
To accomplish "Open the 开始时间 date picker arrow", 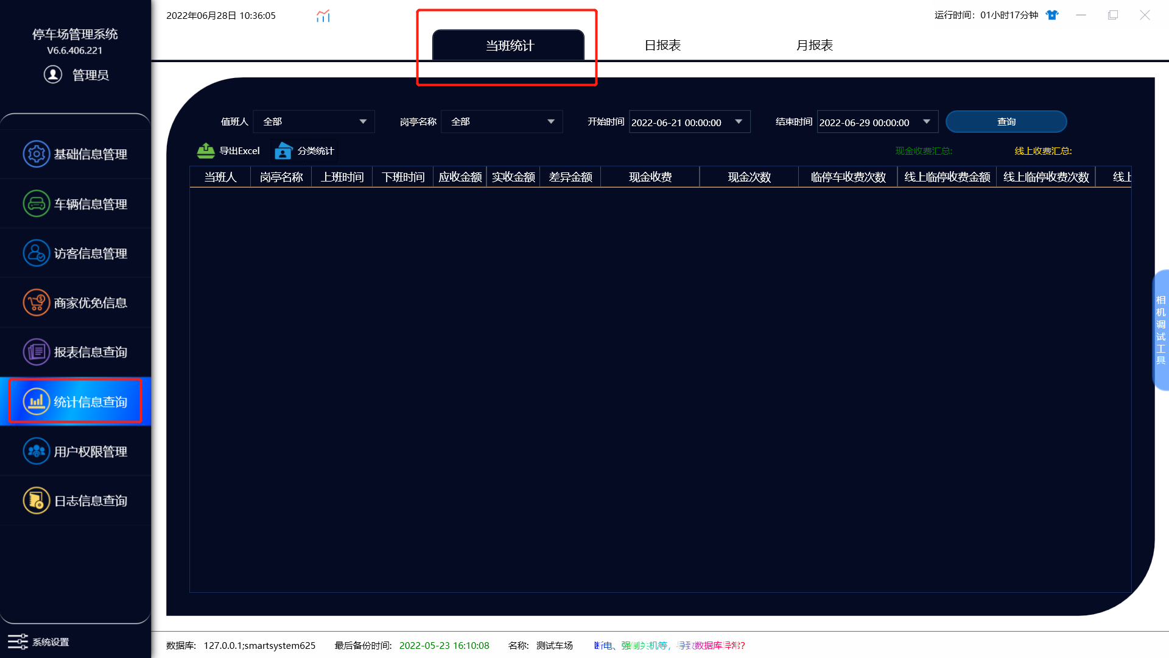I will click(739, 122).
